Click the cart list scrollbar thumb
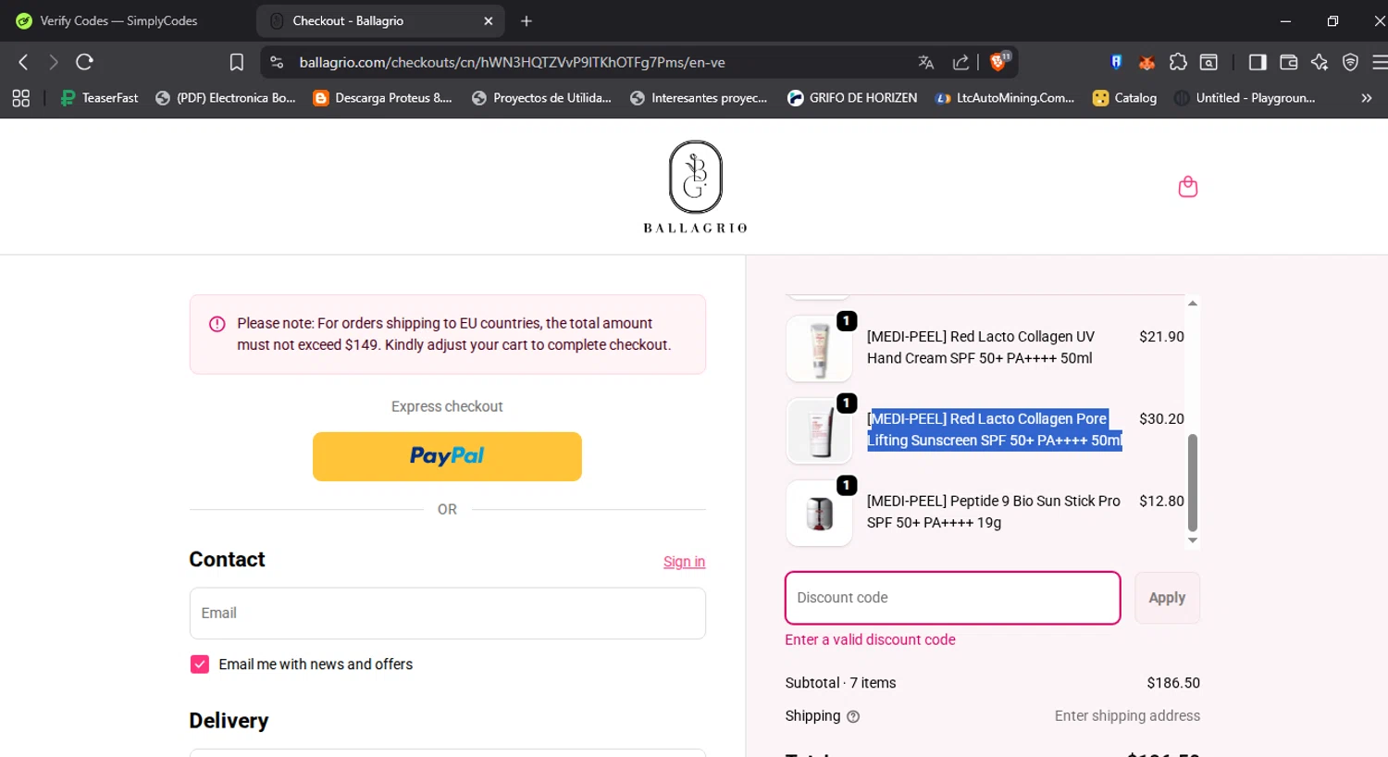 1193,482
